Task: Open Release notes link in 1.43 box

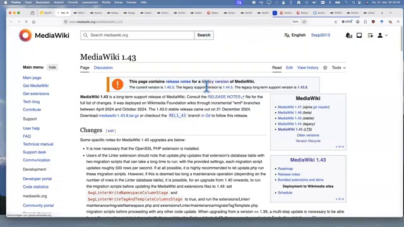Action: pyautogui.click(x=289, y=174)
